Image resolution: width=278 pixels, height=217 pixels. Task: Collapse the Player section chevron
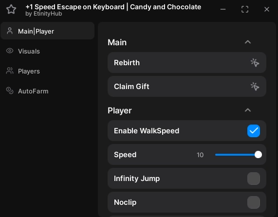coord(248,110)
